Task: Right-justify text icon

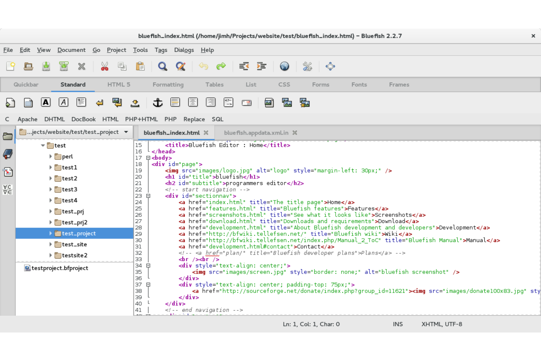Action: (x=211, y=102)
